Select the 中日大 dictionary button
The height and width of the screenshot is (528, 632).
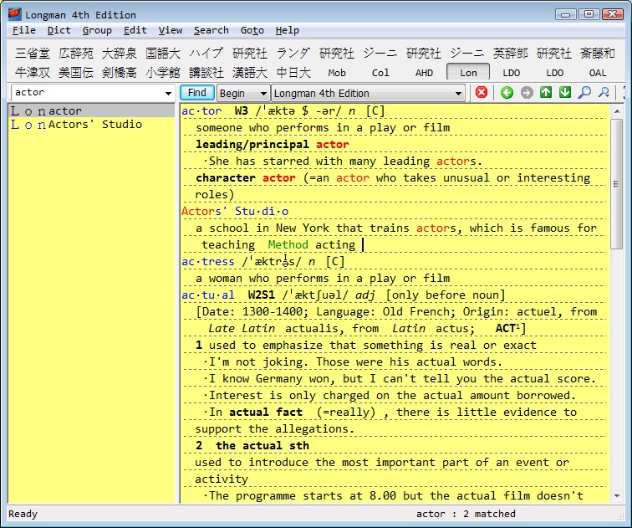[x=293, y=73]
